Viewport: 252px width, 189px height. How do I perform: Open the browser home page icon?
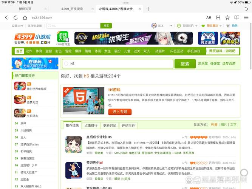pos(25,17)
